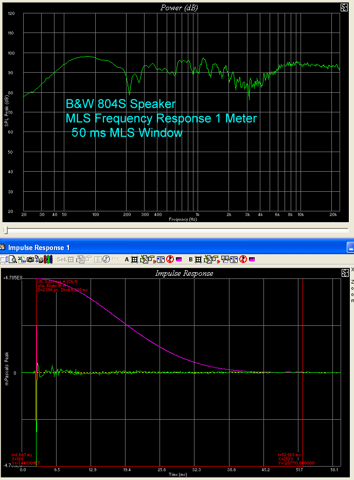Image resolution: width=354 pixels, height=480 pixels.
Task: Click the 't=52.563 ms' cursor readout
Action: click(289, 455)
